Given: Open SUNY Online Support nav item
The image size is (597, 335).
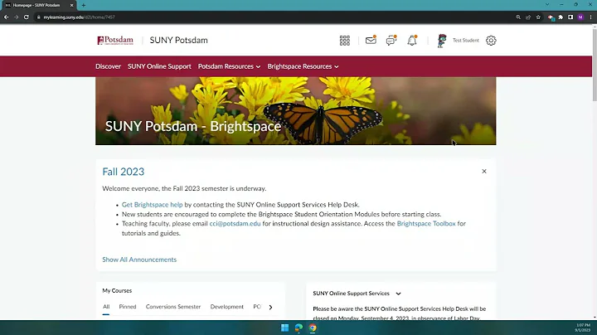Looking at the screenshot, I should (159, 66).
